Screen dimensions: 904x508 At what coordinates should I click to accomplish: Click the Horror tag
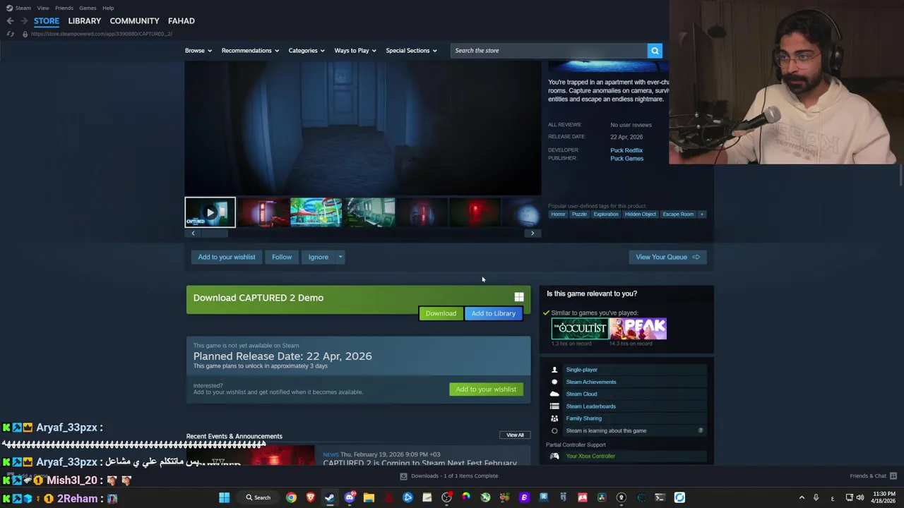tap(559, 214)
